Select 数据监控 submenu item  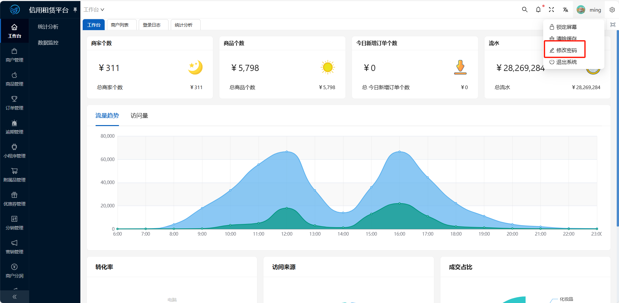48,42
